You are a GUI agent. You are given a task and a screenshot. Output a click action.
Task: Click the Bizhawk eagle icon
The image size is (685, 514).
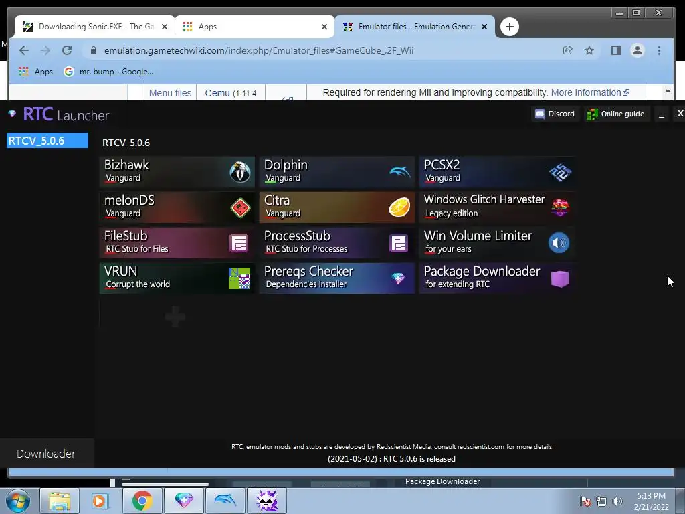coord(240,172)
